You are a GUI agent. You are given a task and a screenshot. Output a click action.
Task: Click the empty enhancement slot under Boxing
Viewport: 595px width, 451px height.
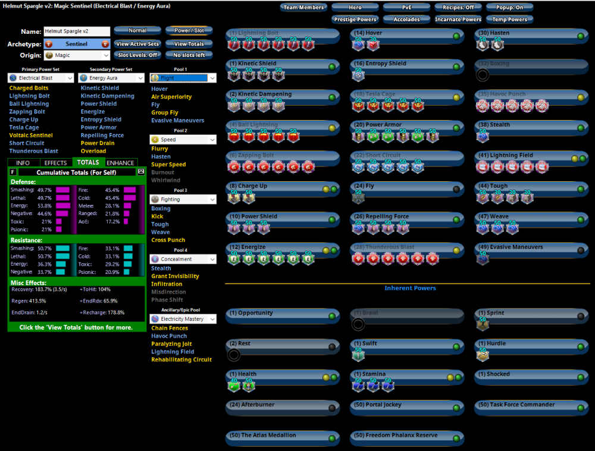(x=483, y=75)
